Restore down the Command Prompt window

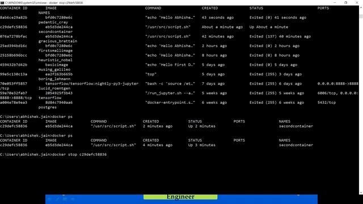tap(345, 3)
